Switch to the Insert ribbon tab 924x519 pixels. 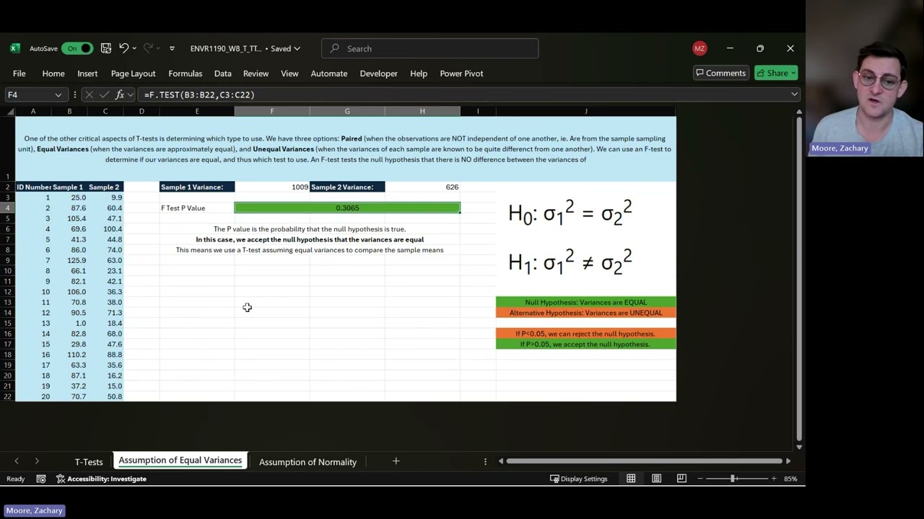[x=87, y=74]
